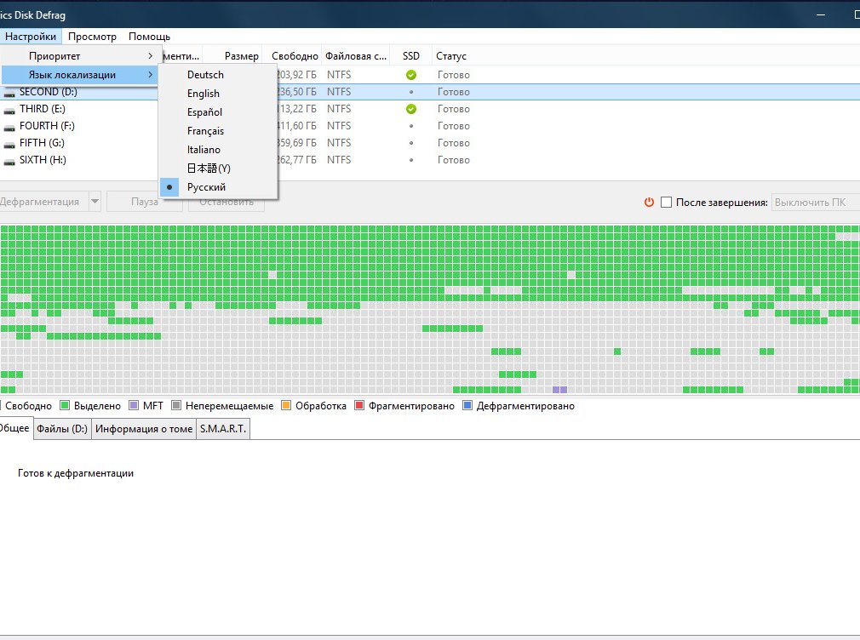Select the THIRD (E:) drive icon
The image size is (860, 640).
pos(9,111)
